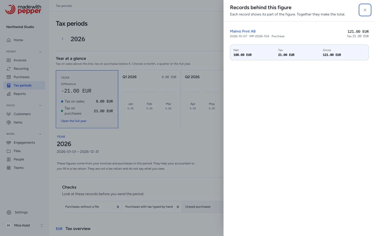379x236 pixels.
Task: Click the Engagements handshake icon
Action: (9, 143)
